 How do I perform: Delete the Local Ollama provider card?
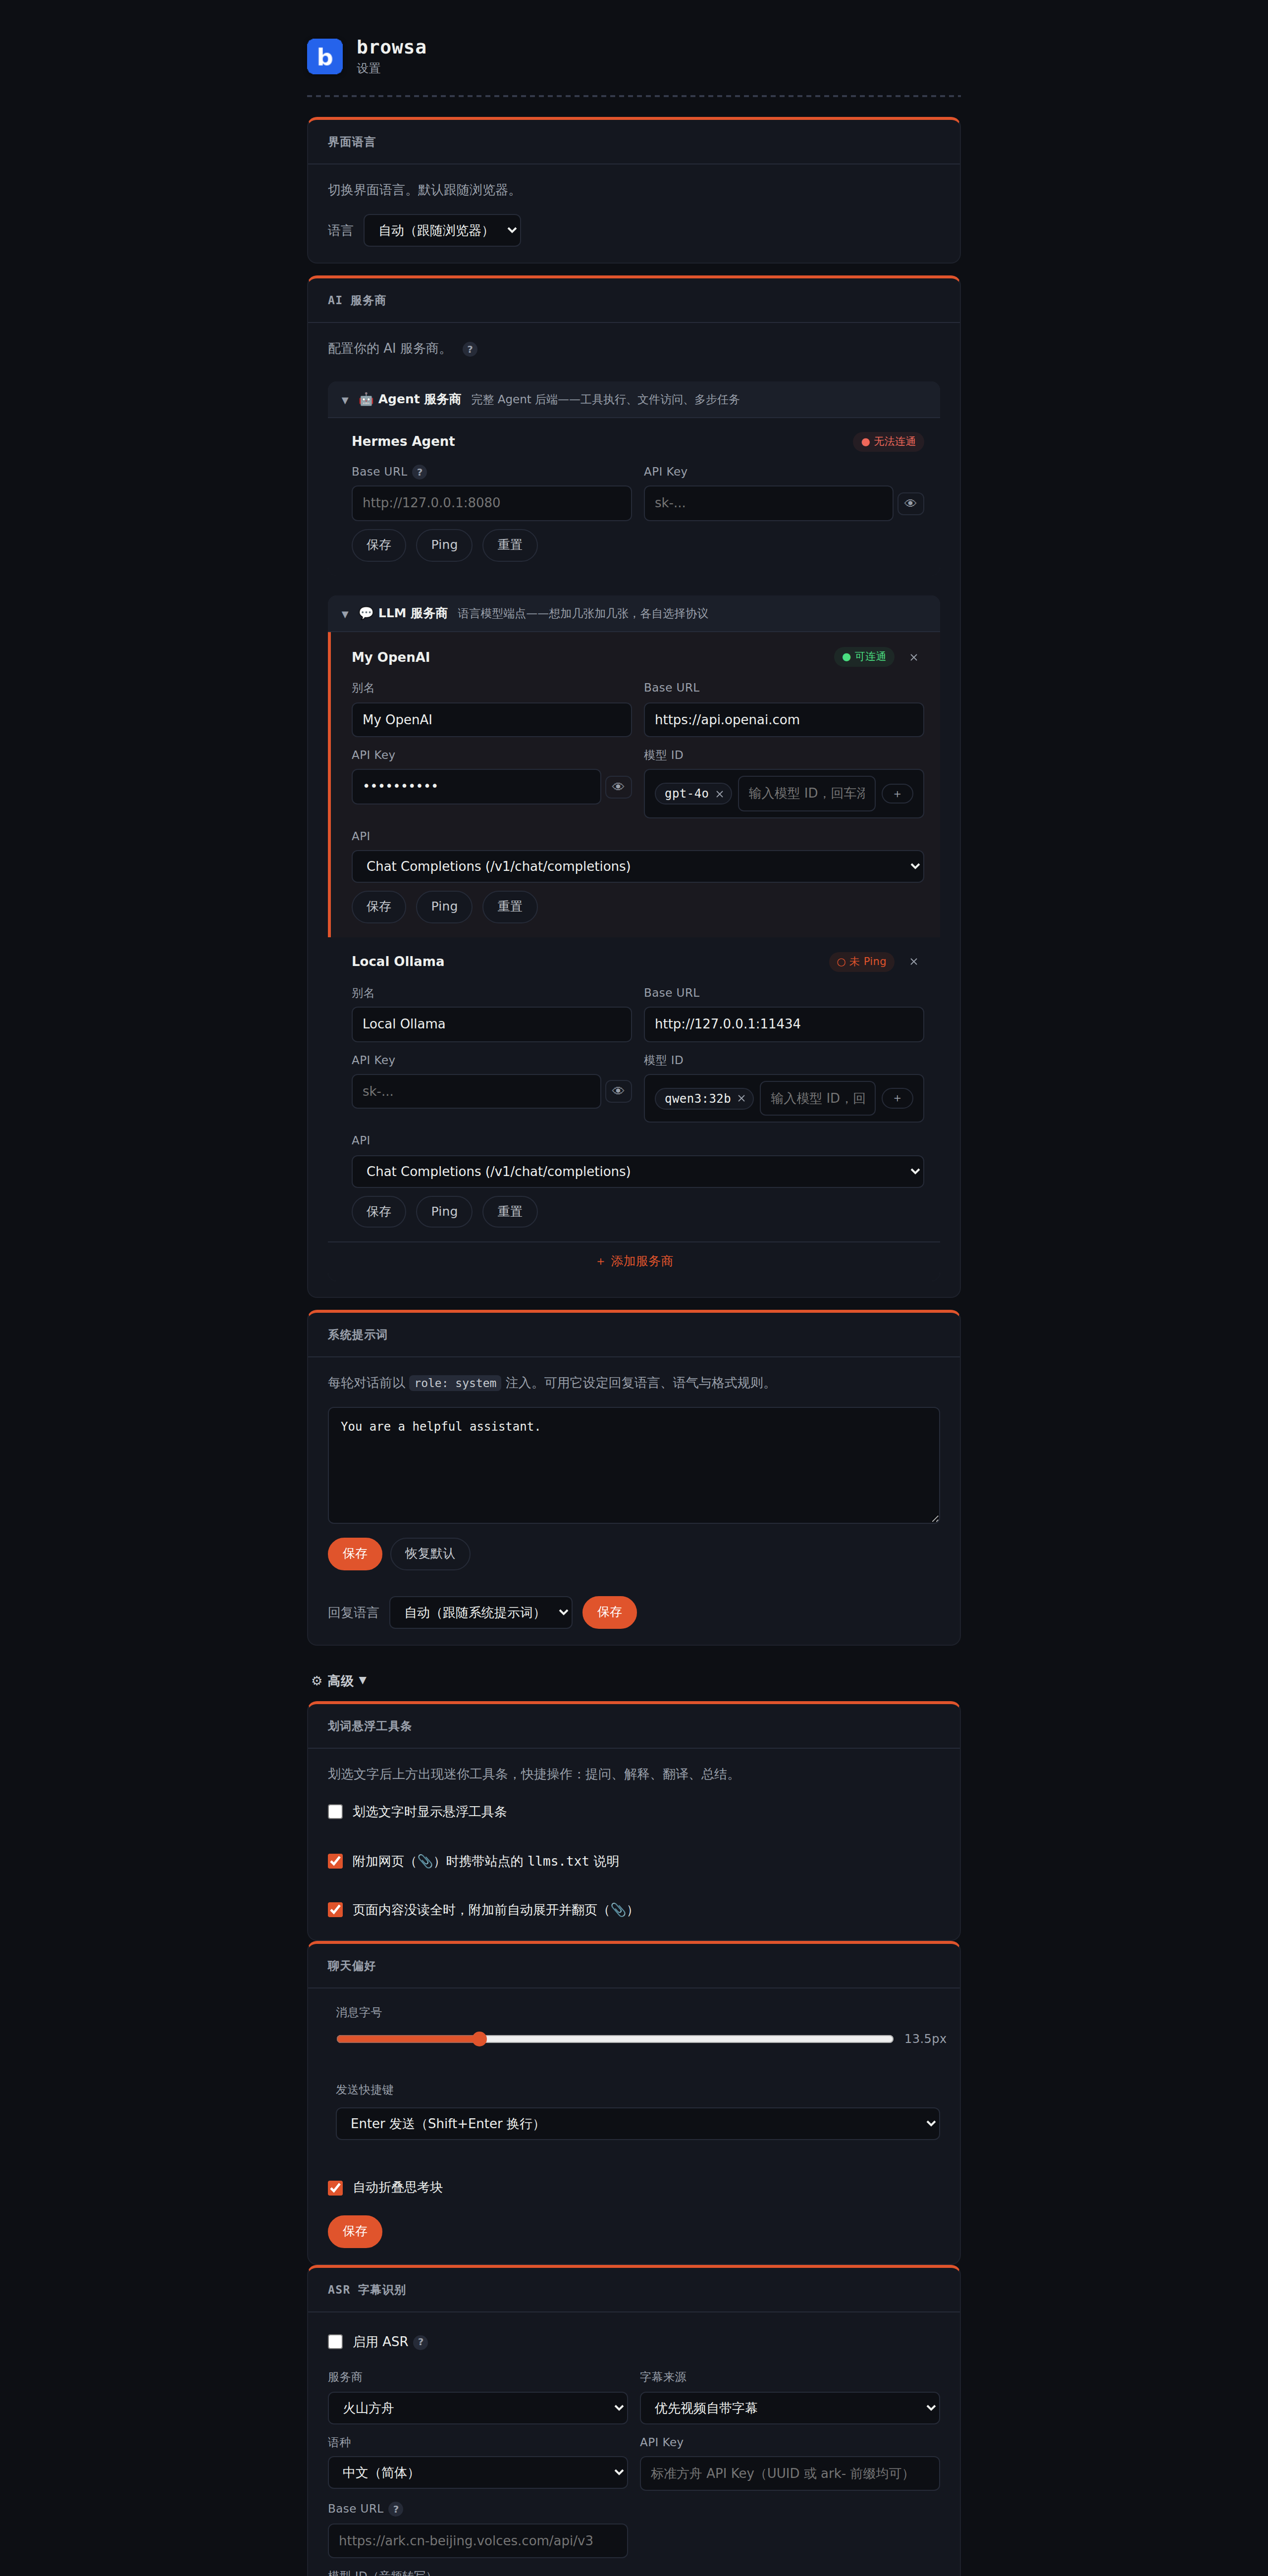913,961
